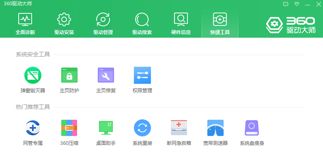Select the 硬件信息 hardware info tab

click(x=181, y=24)
